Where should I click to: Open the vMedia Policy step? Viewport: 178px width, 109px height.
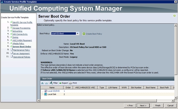pos(18,44)
